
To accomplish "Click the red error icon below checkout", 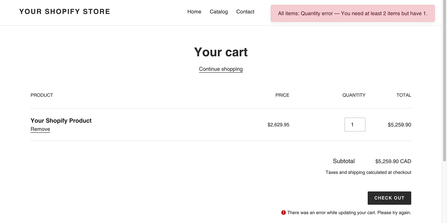I will coord(284,213).
